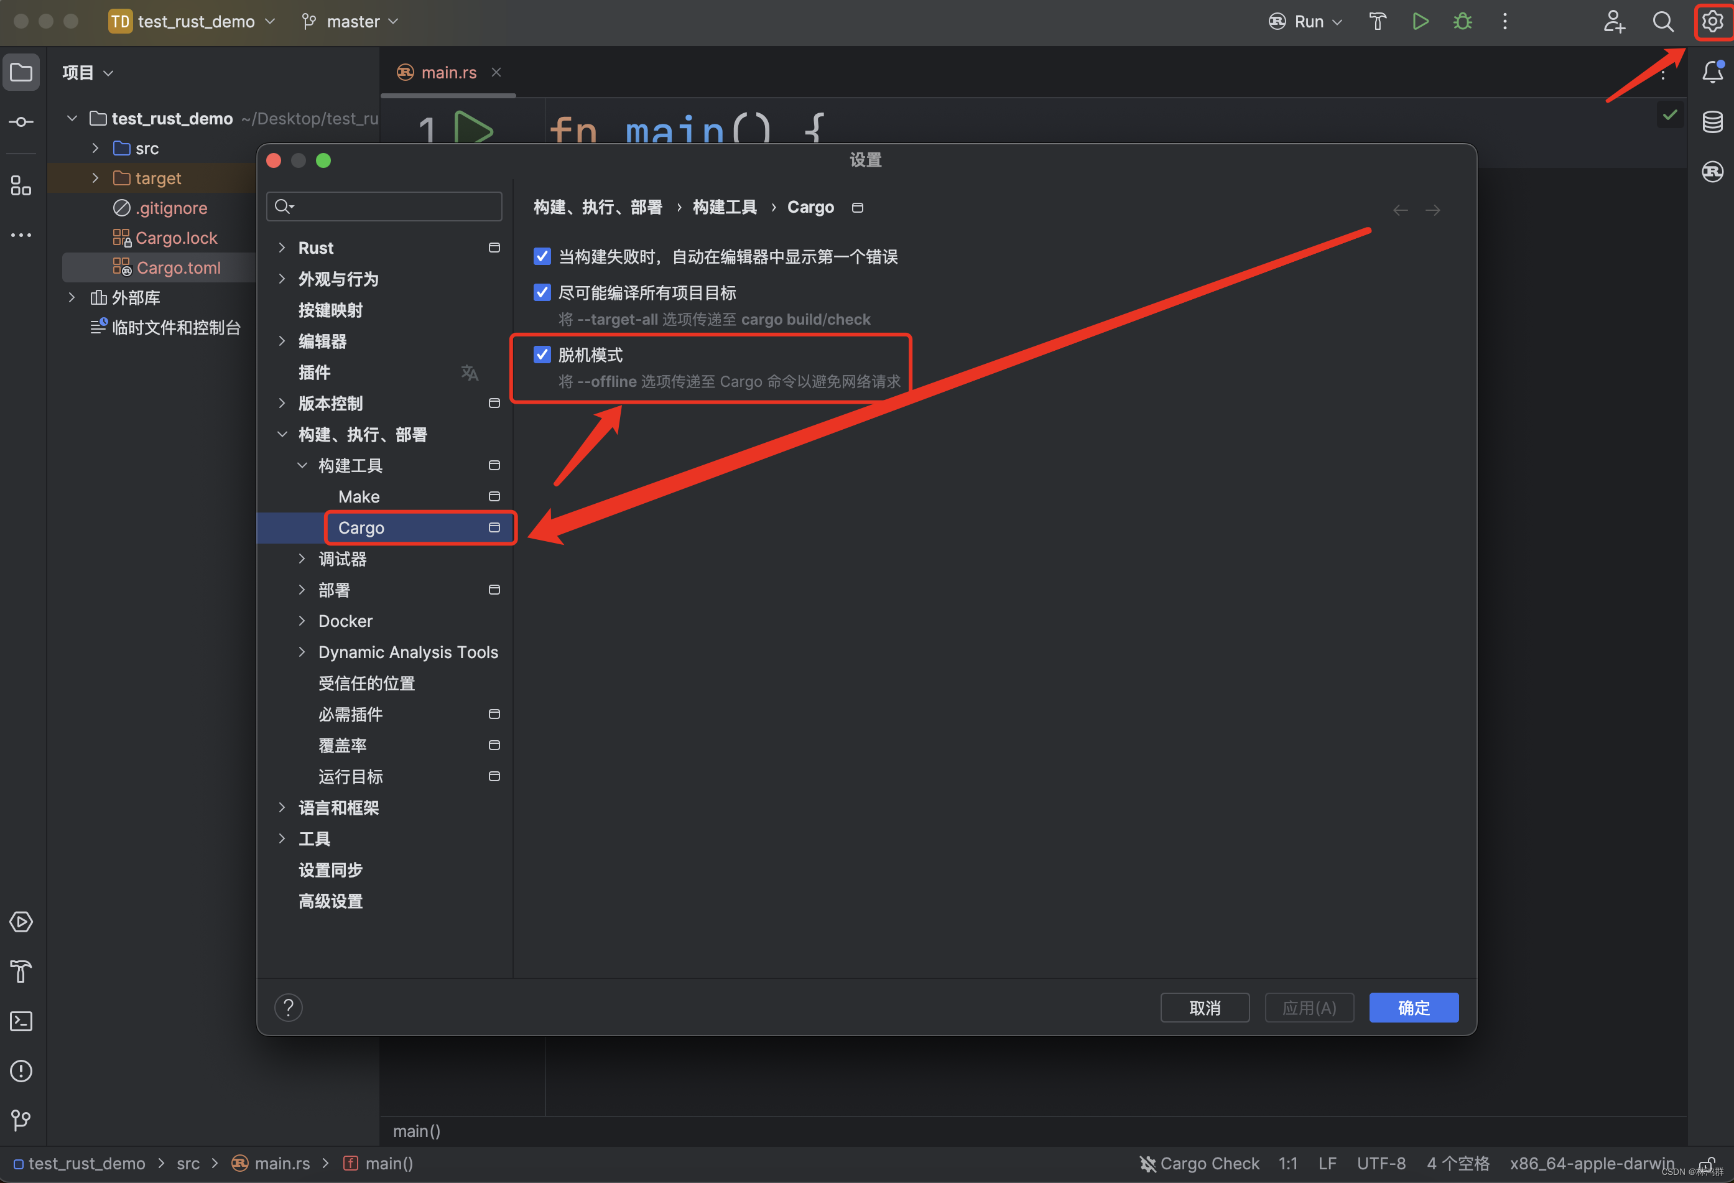Open the notifications bell icon
Image resolution: width=1734 pixels, height=1183 pixels.
coord(1712,72)
